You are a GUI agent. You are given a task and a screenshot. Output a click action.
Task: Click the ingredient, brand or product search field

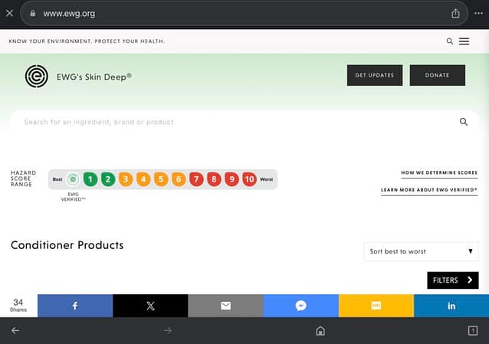(x=230, y=122)
